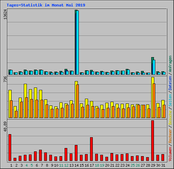Click day label 28 on x-axis
The image size is (174, 169).
[148, 165]
